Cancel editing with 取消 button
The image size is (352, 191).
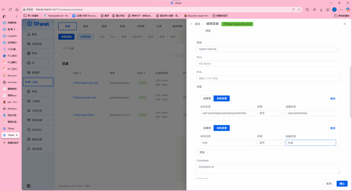[329, 183]
